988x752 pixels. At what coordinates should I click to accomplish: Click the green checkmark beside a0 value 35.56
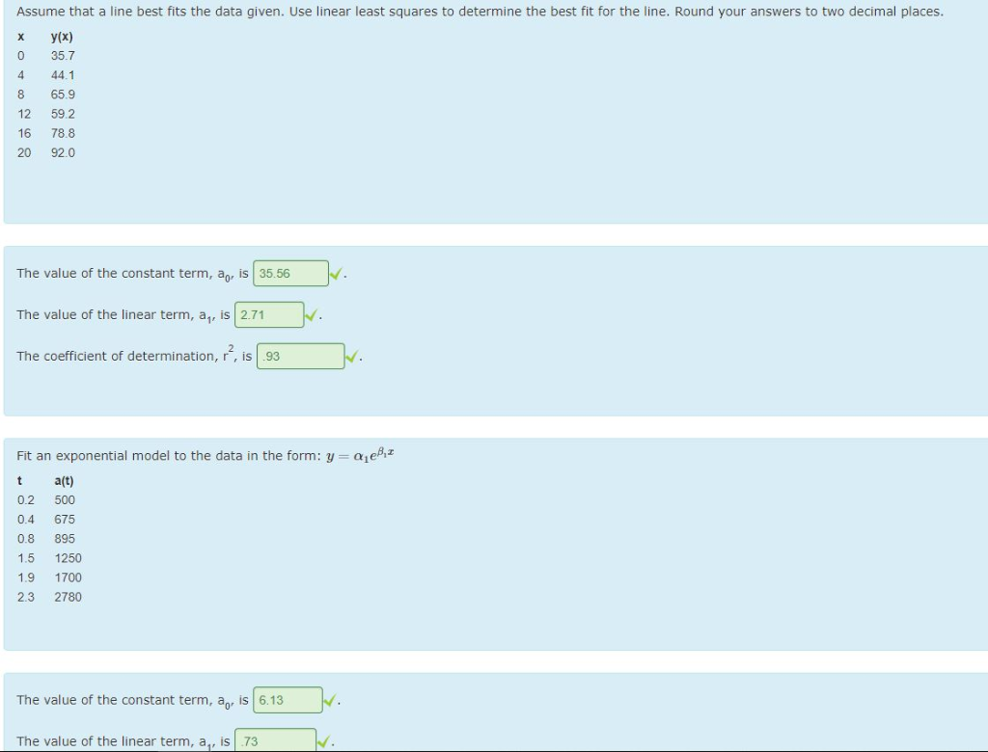pyautogui.click(x=336, y=273)
